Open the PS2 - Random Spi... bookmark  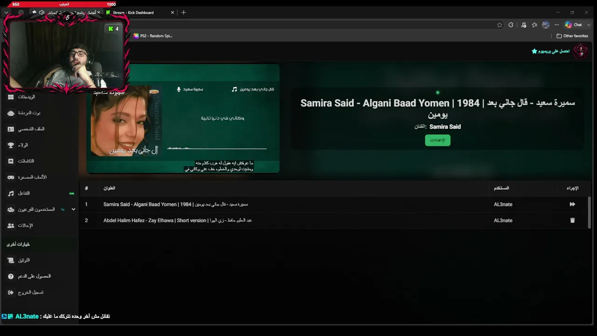153,36
